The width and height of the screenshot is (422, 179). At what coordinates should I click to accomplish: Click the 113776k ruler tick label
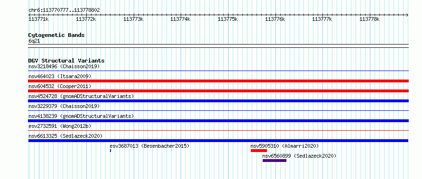coord(275,19)
